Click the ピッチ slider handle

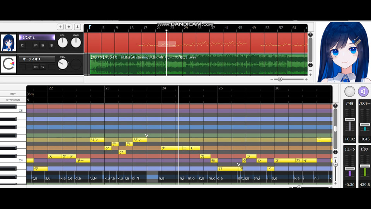coord(364,166)
